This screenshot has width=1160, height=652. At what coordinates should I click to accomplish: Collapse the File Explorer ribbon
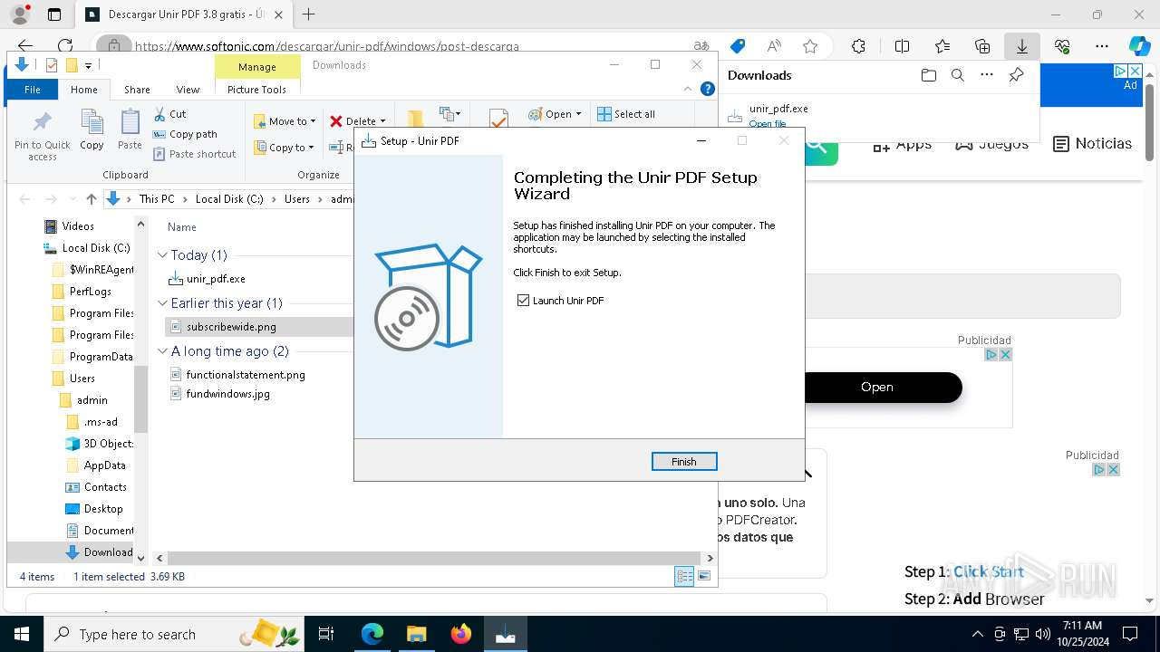point(688,89)
